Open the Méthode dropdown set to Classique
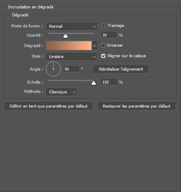The image size is (181, 192). click(61, 92)
